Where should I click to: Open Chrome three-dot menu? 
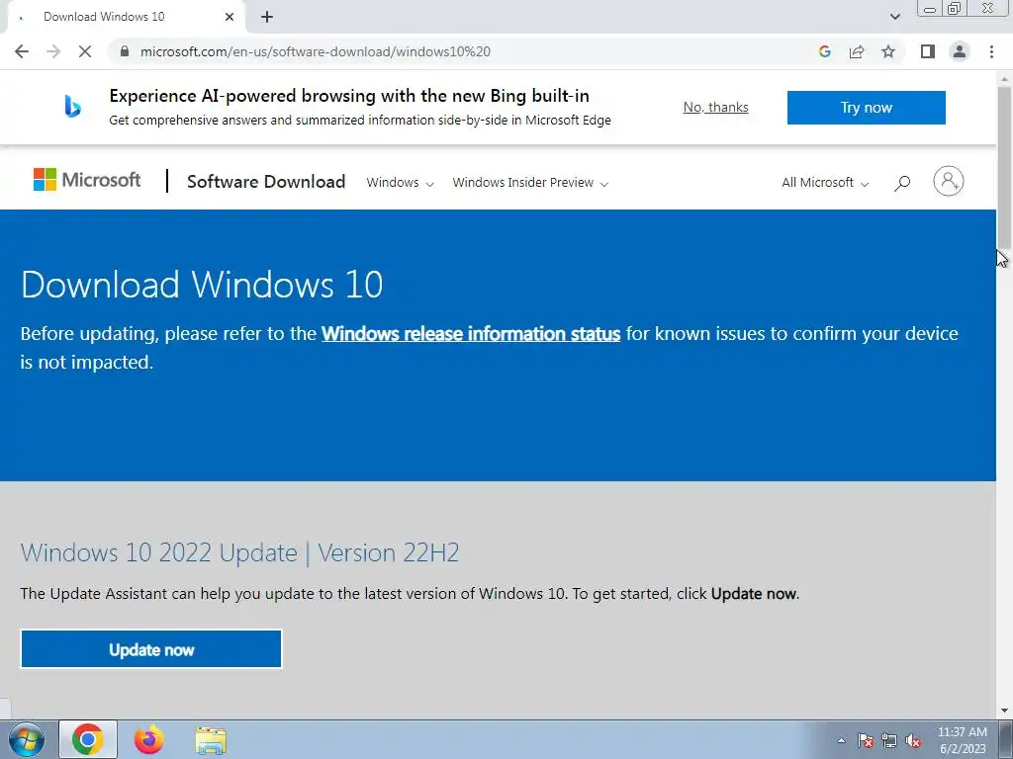click(x=991, y=51)
